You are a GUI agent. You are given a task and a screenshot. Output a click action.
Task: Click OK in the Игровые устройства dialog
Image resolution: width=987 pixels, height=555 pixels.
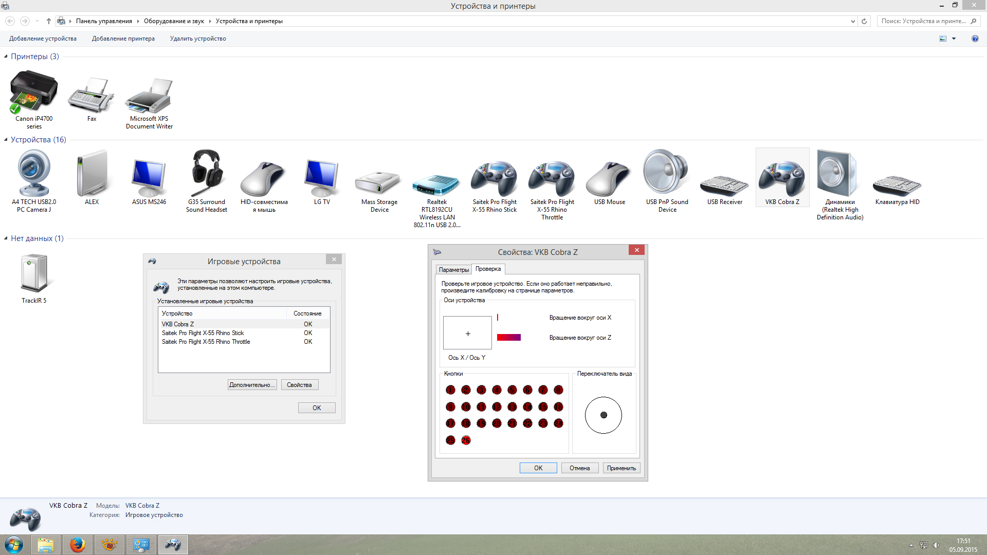pyautogui.click(x=317, y=408)
